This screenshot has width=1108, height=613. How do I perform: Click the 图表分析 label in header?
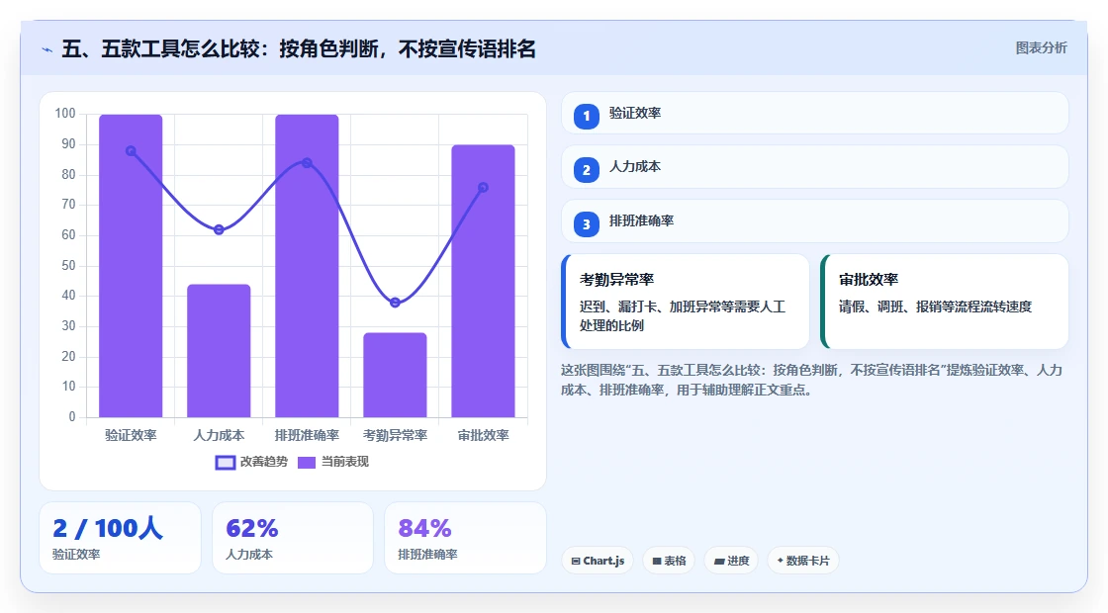pyautogui.click(x=1042, y=48)
